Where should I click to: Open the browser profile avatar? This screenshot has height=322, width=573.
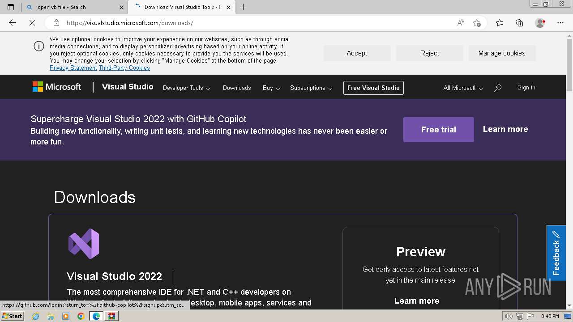click(540, 23)
